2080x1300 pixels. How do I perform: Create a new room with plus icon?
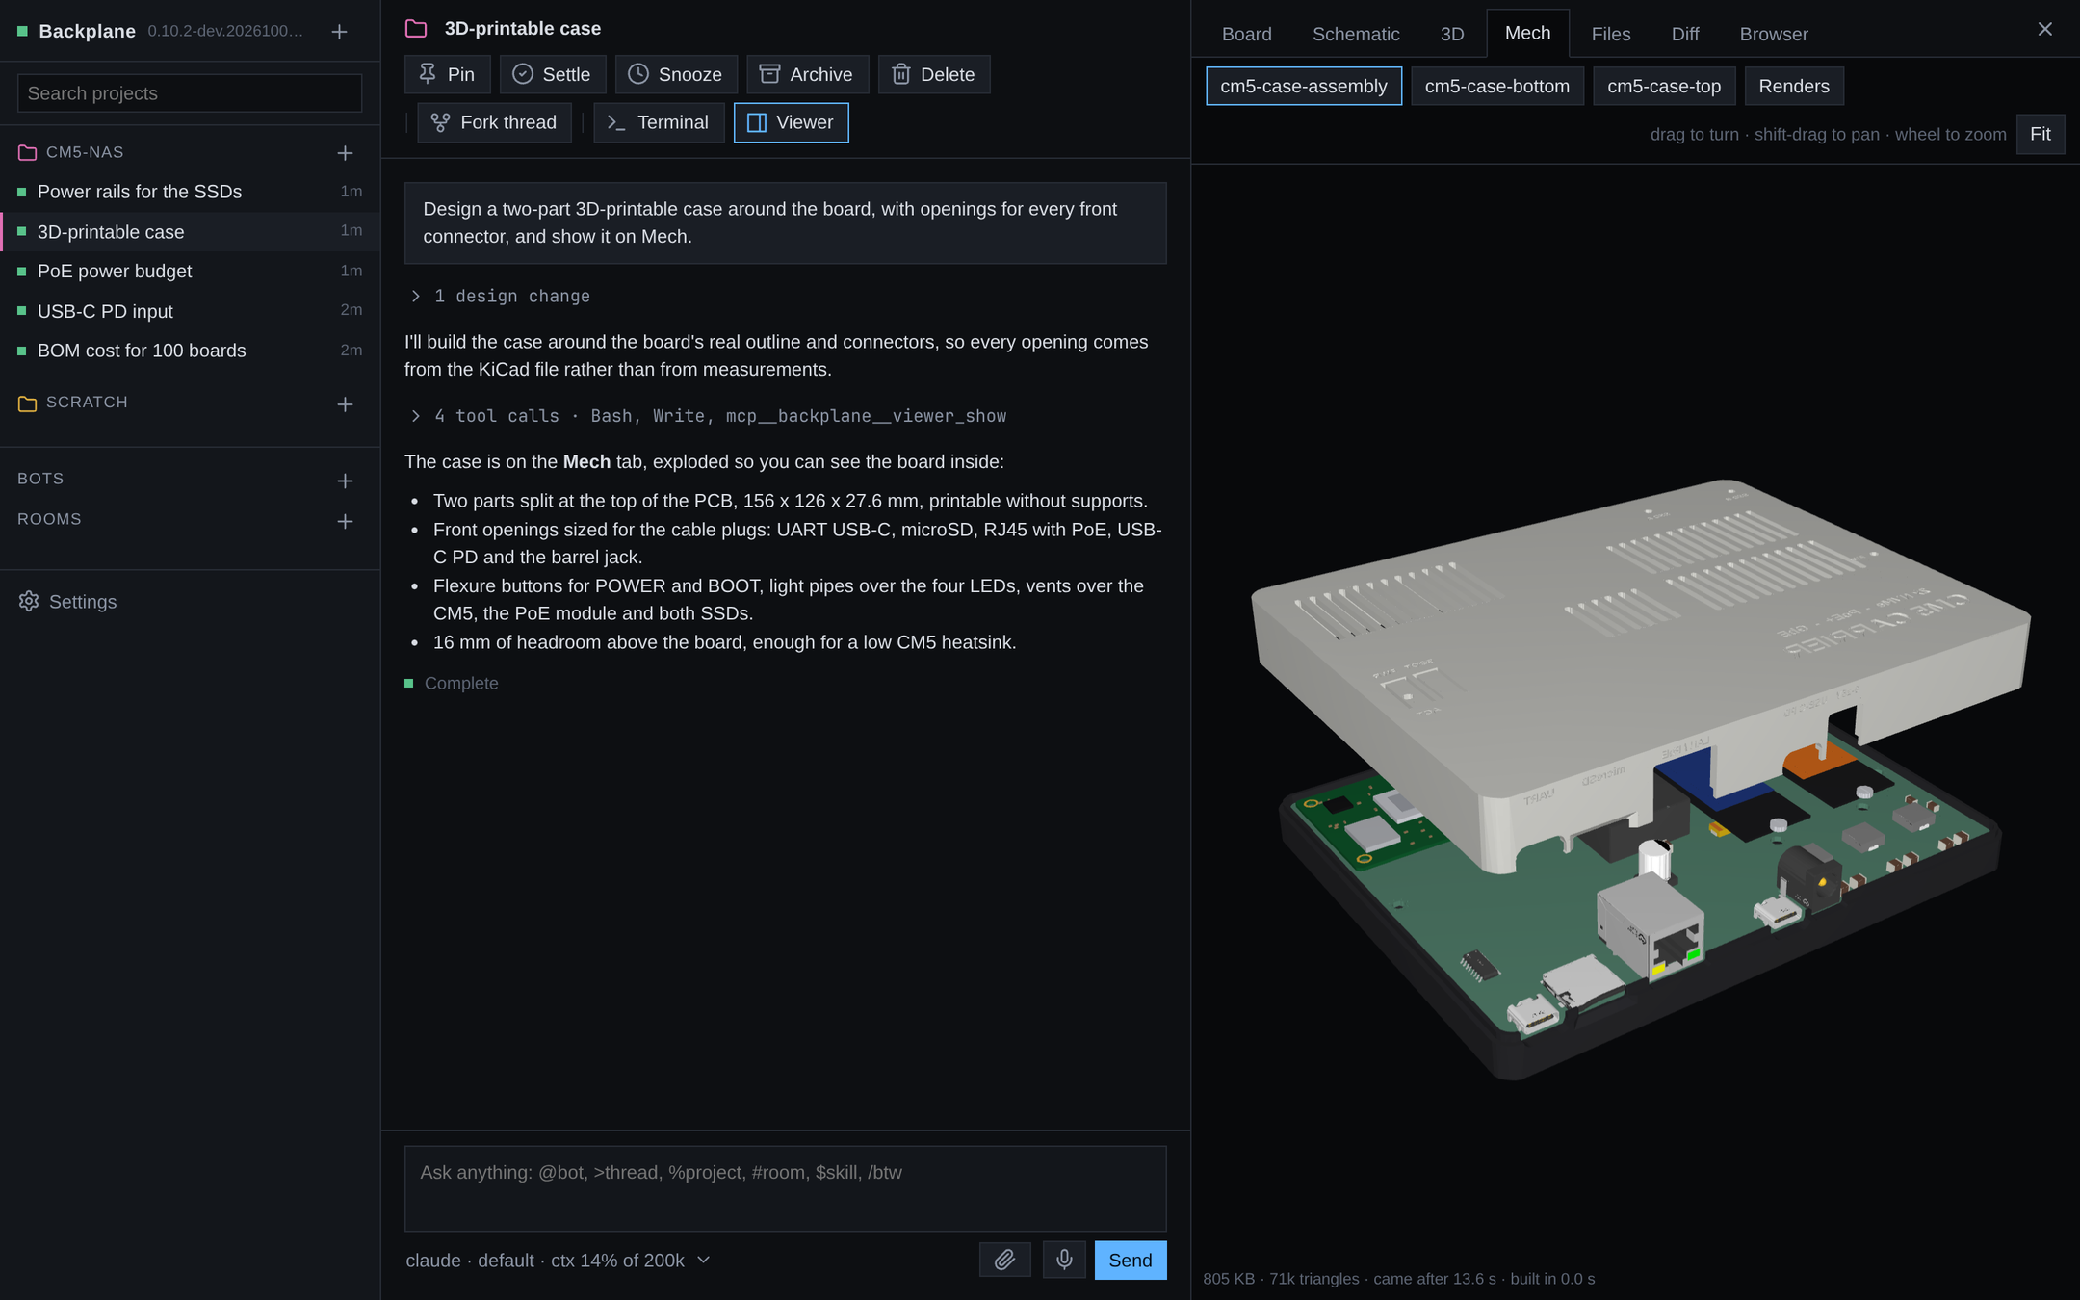pyautogui.click(x=345, y=521)
